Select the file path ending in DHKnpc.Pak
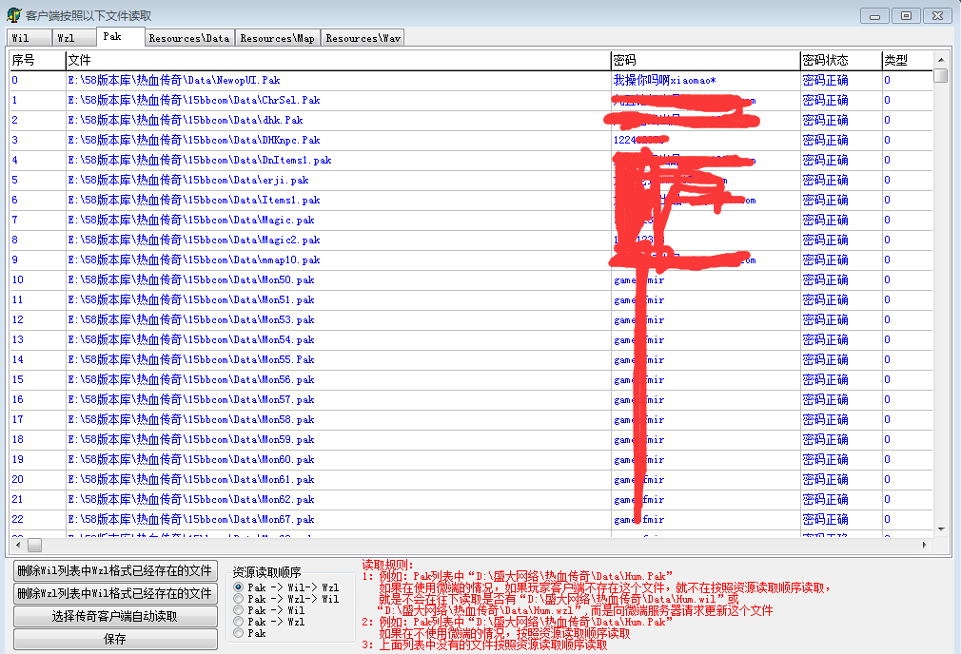 coord(194,141)
